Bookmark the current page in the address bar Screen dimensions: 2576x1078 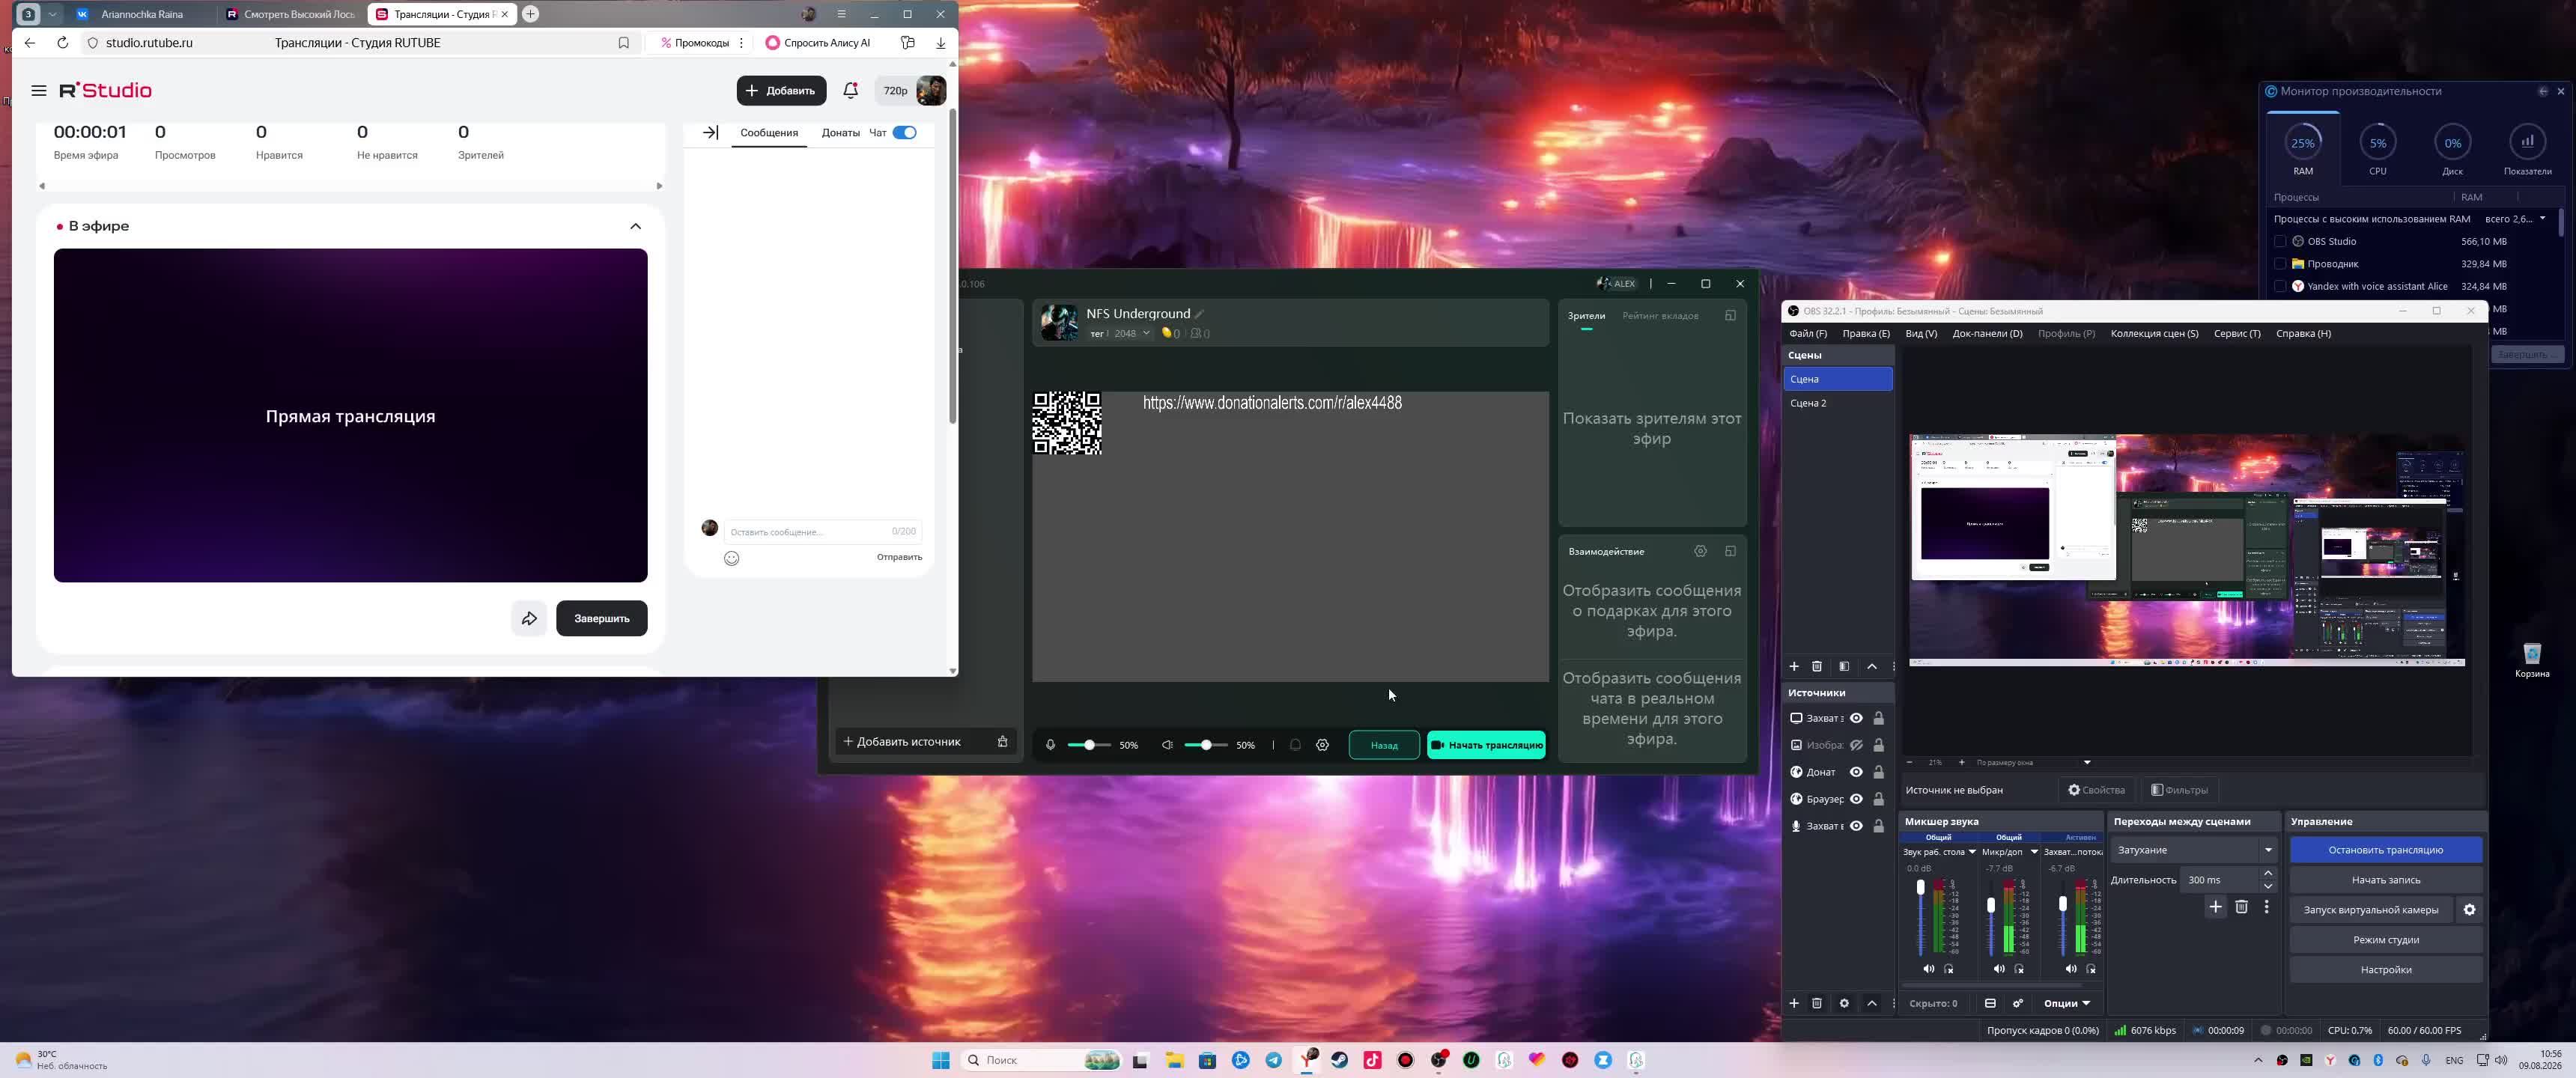[x=624, y=43]
